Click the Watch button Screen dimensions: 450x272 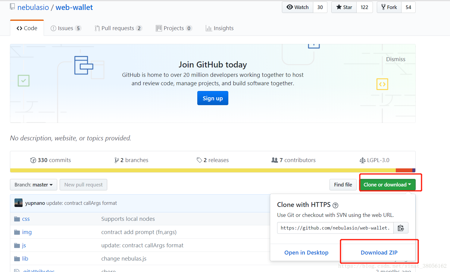(x=298, y=7)
